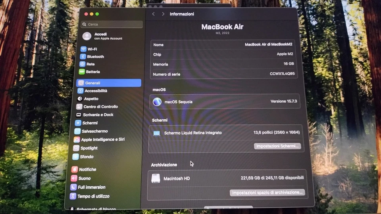
Task: Open Scrivania e Dock icon
Action: 79,115
